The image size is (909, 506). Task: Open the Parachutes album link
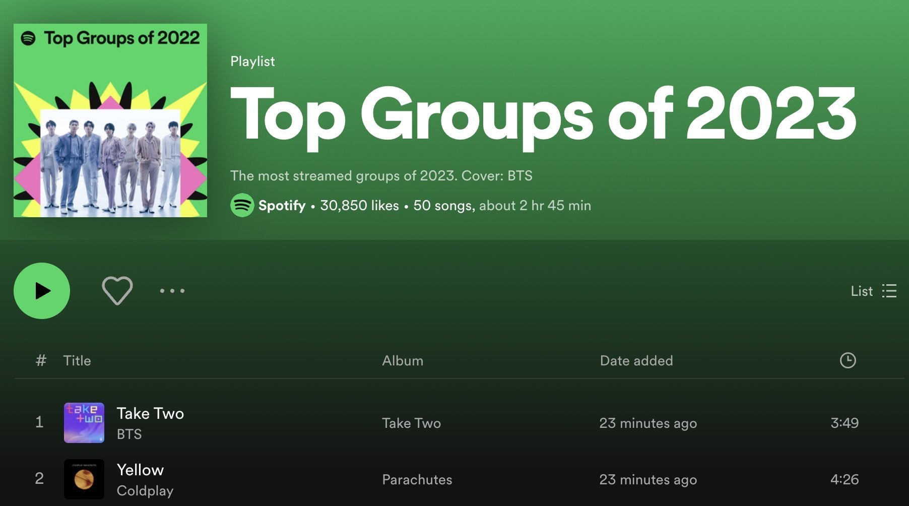[417, 479]
